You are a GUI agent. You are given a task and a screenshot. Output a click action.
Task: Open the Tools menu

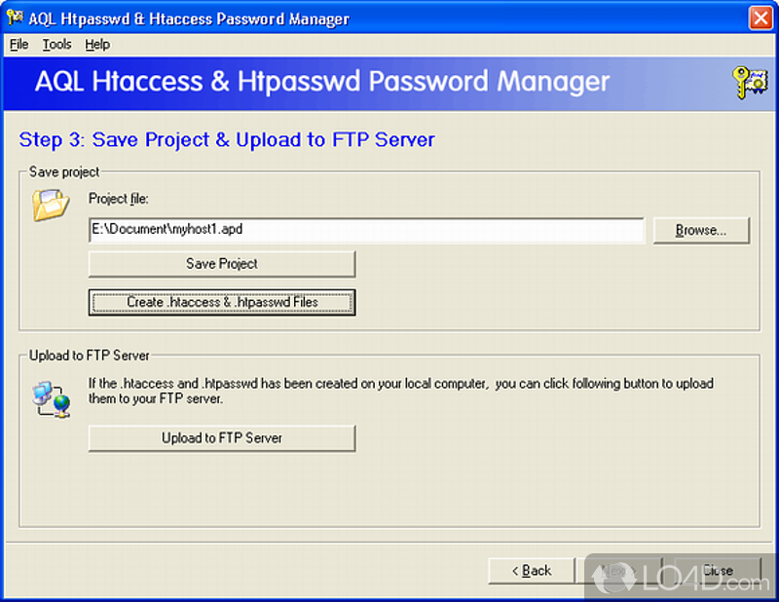(56, 44)
